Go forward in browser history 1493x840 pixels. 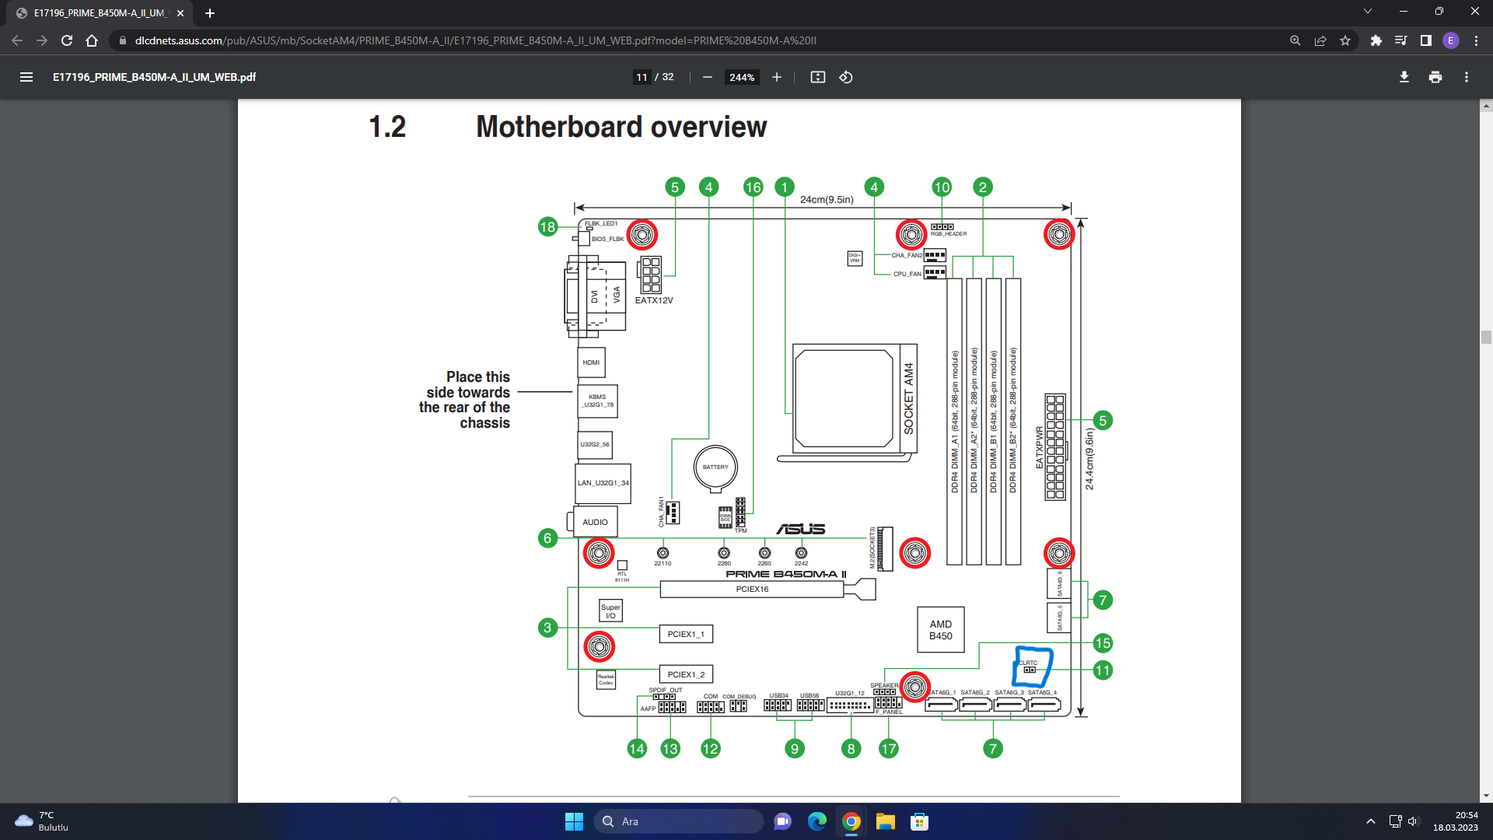pos(42,40)
